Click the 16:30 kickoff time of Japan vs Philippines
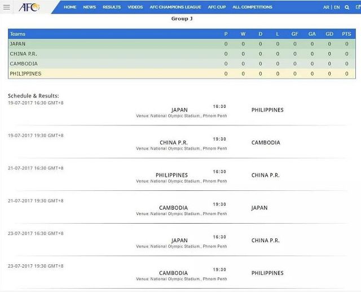The width and height of the screenshot is (361, 292). tap(219, 107)
